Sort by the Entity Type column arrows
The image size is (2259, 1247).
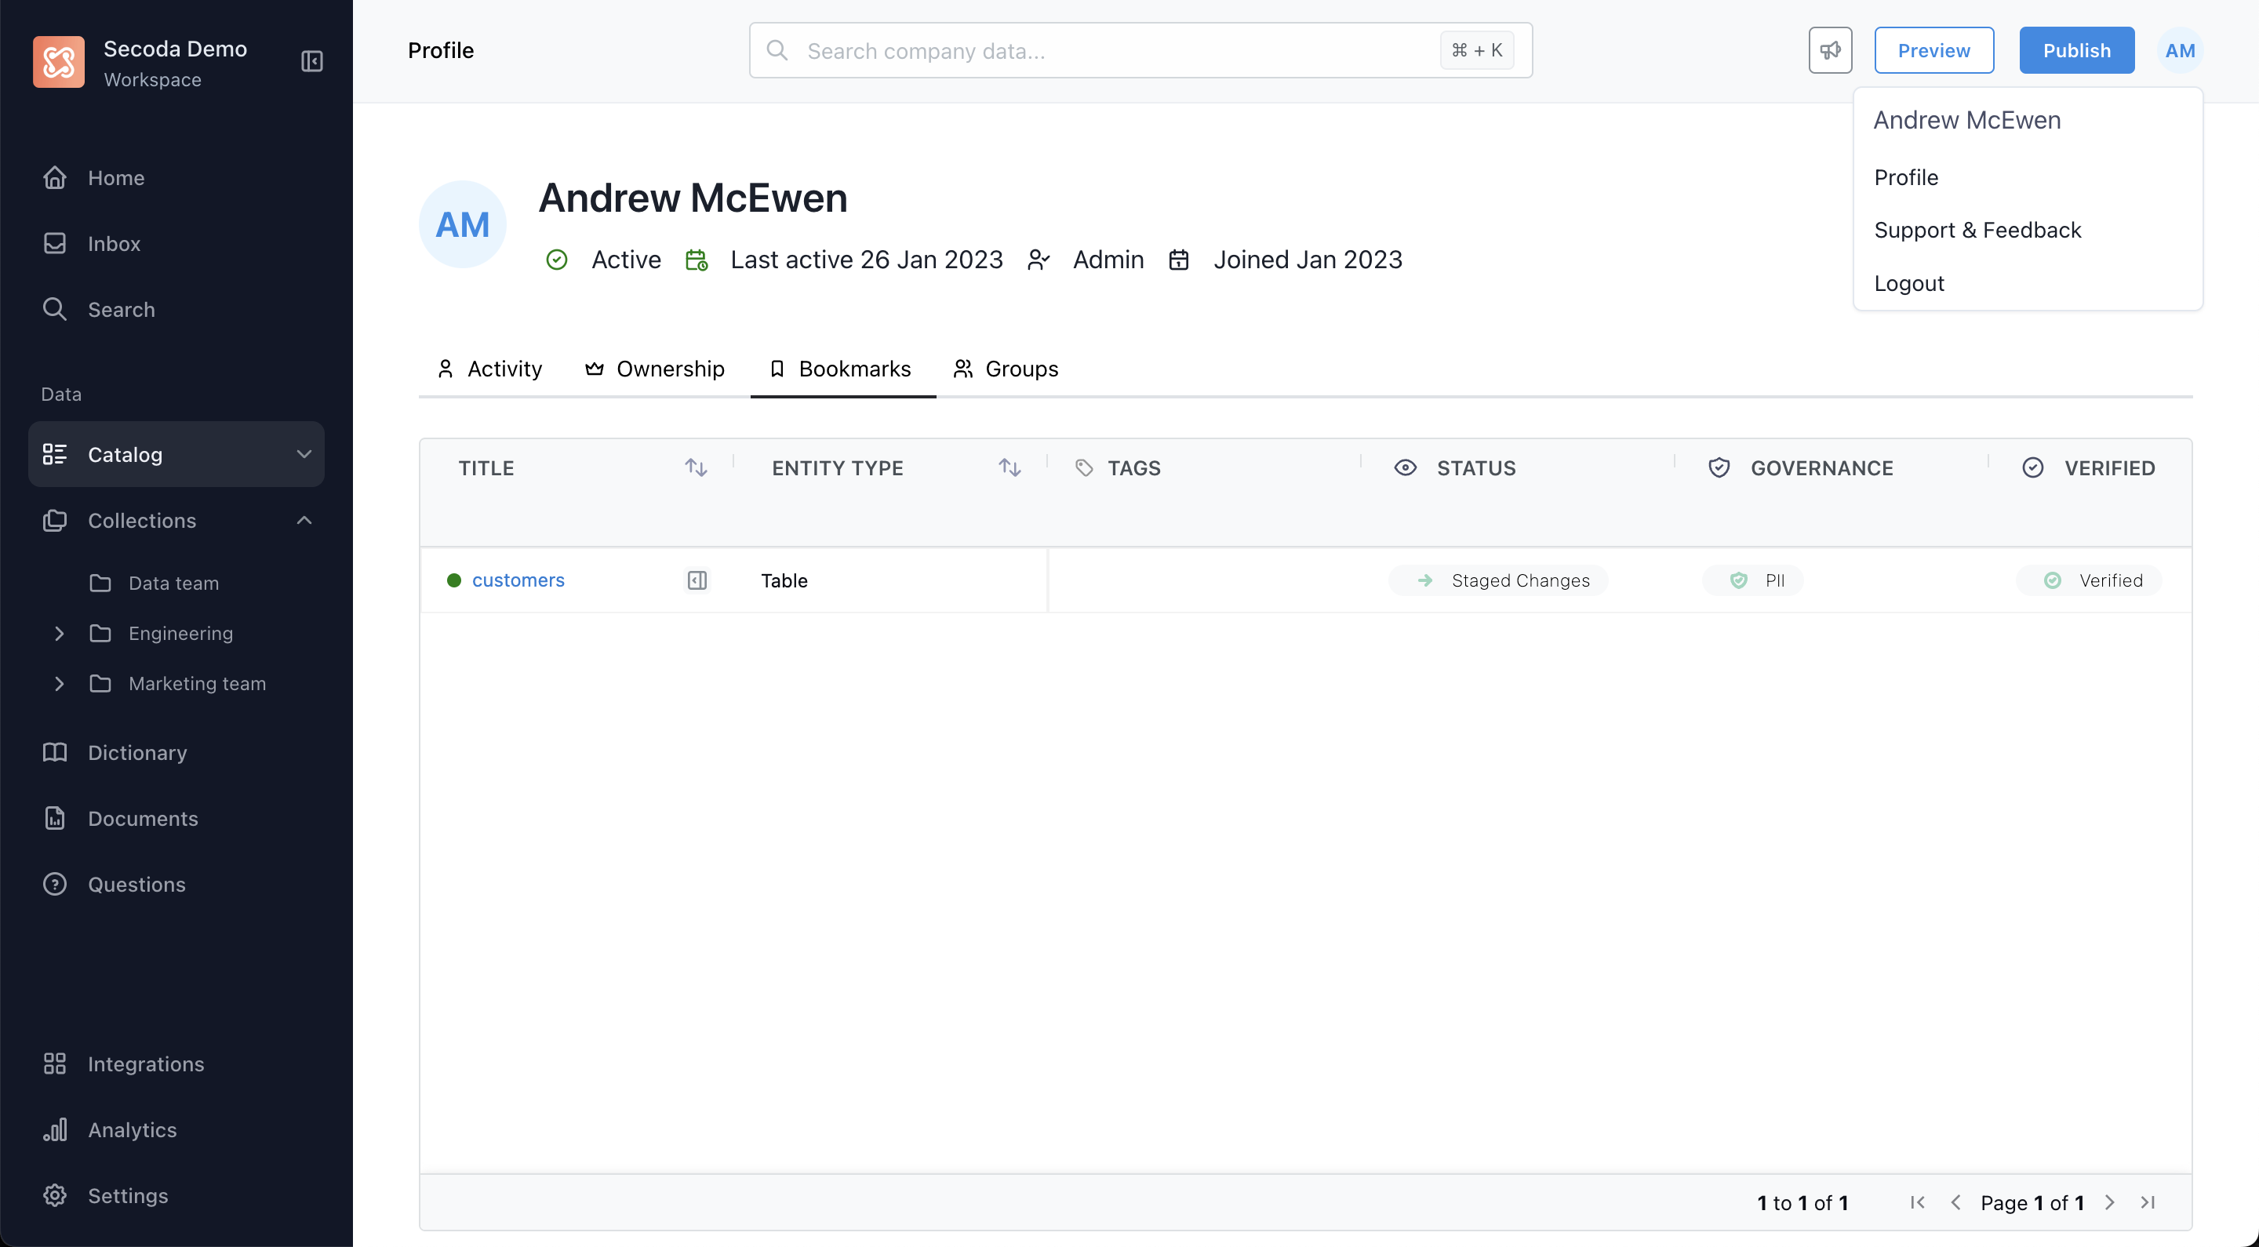pyautogui.click(x=1010, y=468)
